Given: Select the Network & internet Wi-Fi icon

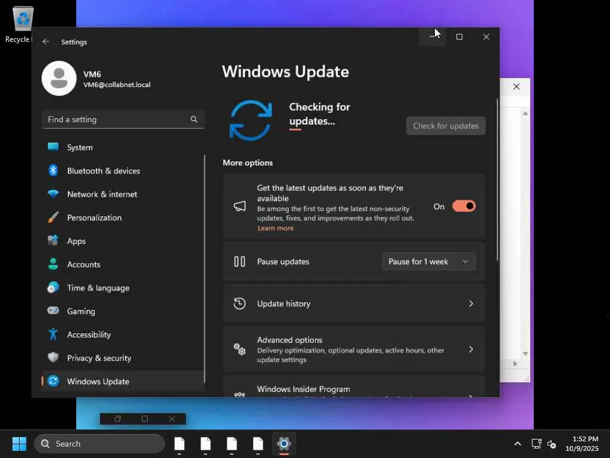Looking at the screenshot, I should 53,194.
